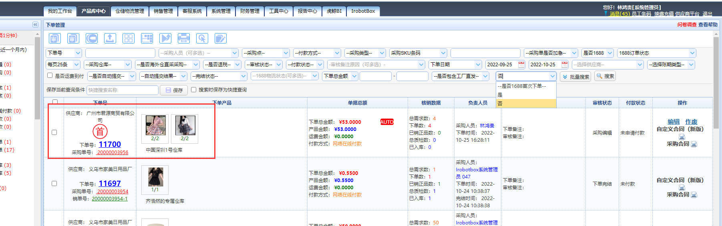This screenshot has width=722, height=226.
Task: Print 自定义合同（新版） for order 11700
Action: click(682, 137)
